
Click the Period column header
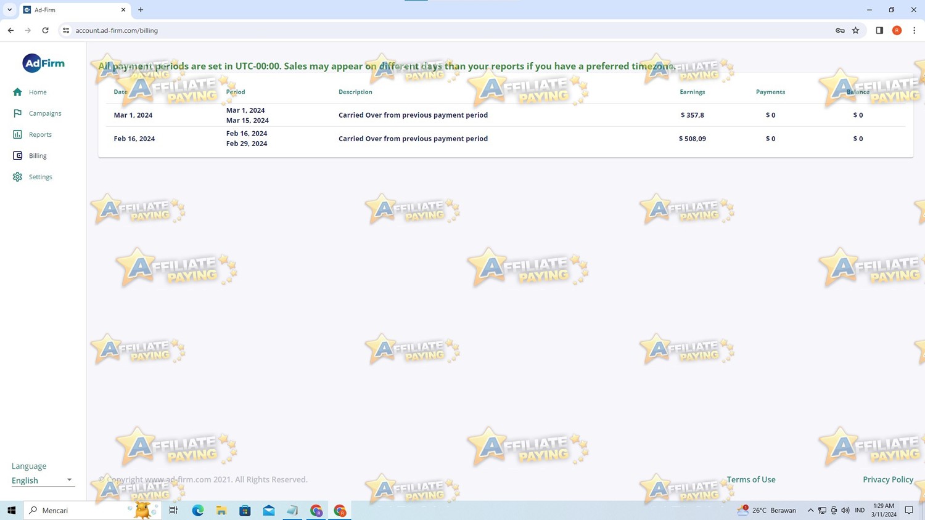(x=236, y=92)
